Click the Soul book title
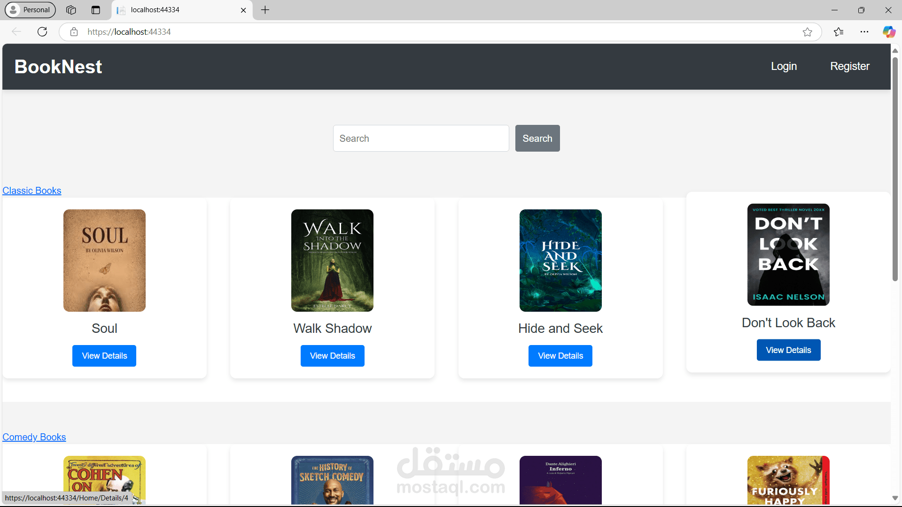 click(x=104, y=328)
